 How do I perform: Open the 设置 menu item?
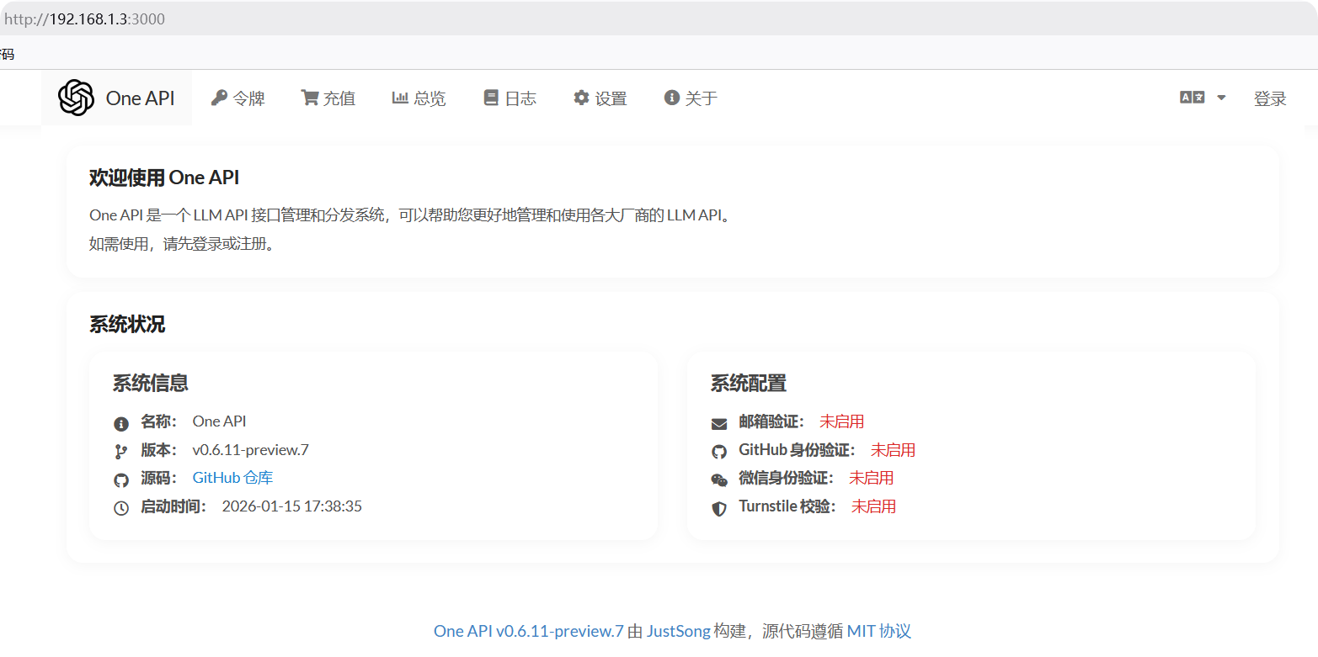click(600, 97)
